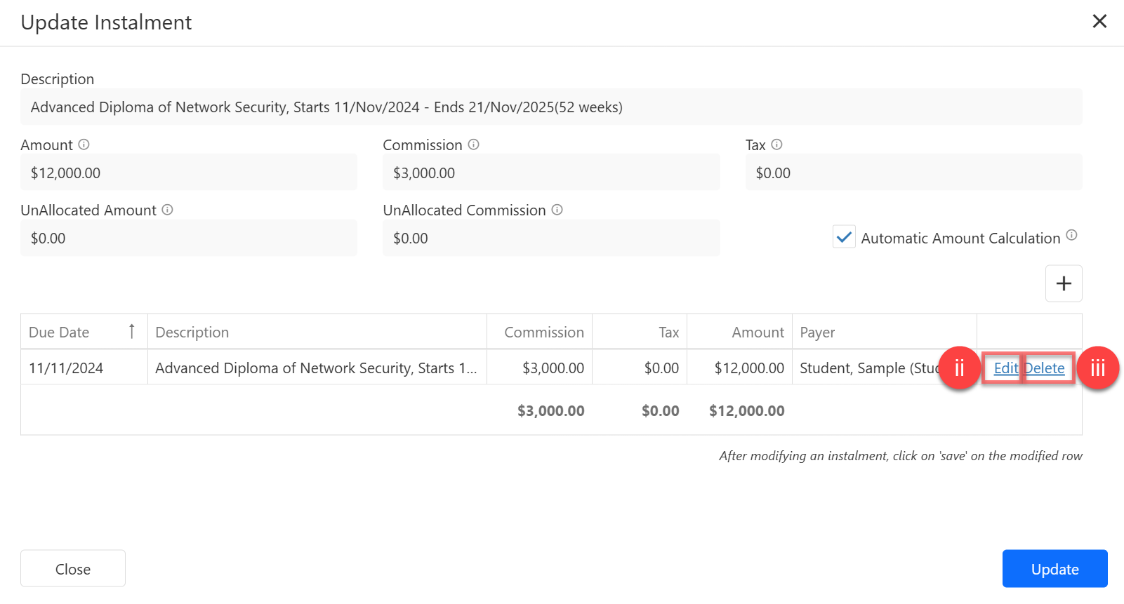This screenshot has width=1124, height=604.
Task: Click the $12,000.00 total in footer
Action: (746, 410)
